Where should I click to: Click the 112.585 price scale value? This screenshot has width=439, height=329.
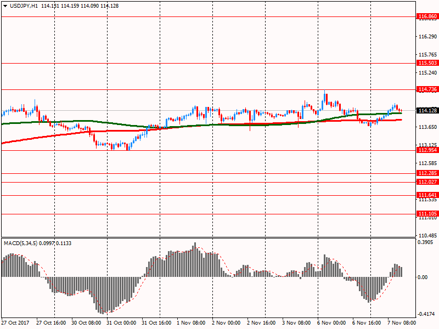[427, 163]
